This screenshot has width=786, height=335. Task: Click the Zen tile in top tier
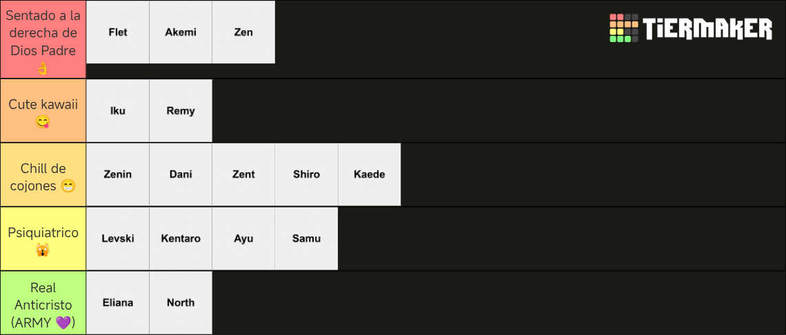pos(243,32)
